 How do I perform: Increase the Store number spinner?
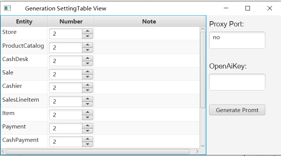(87, 31)
